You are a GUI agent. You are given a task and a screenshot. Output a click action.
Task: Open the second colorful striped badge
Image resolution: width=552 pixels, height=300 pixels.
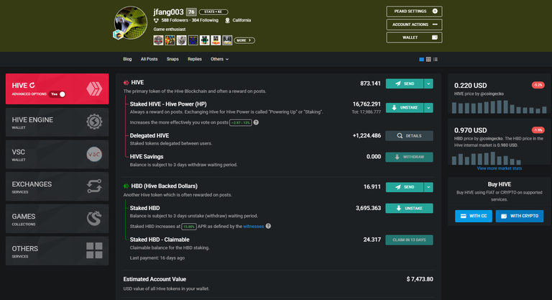click(x=170, y=40)
